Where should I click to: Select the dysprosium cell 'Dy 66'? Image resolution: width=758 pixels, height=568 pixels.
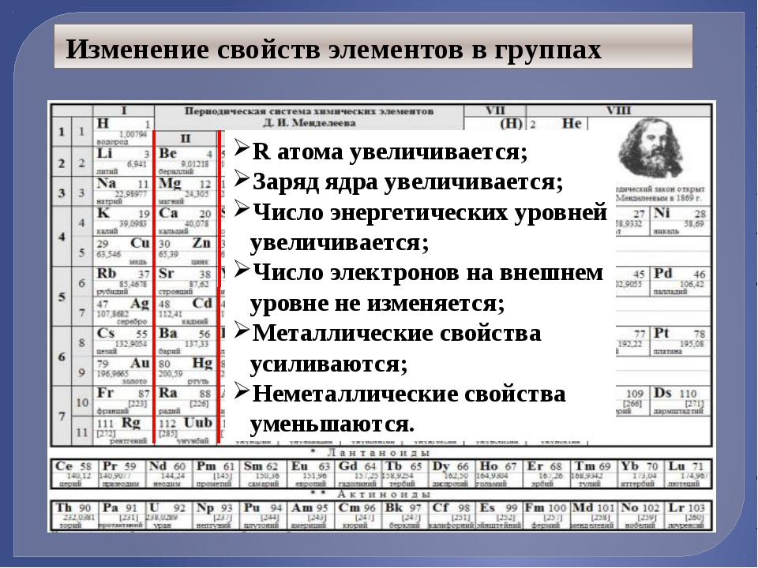coord(452,473)
